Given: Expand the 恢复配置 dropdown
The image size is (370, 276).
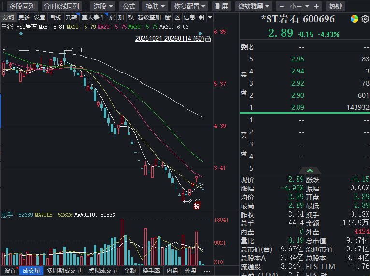Looking at the screenshot, I should coord(190,6).
